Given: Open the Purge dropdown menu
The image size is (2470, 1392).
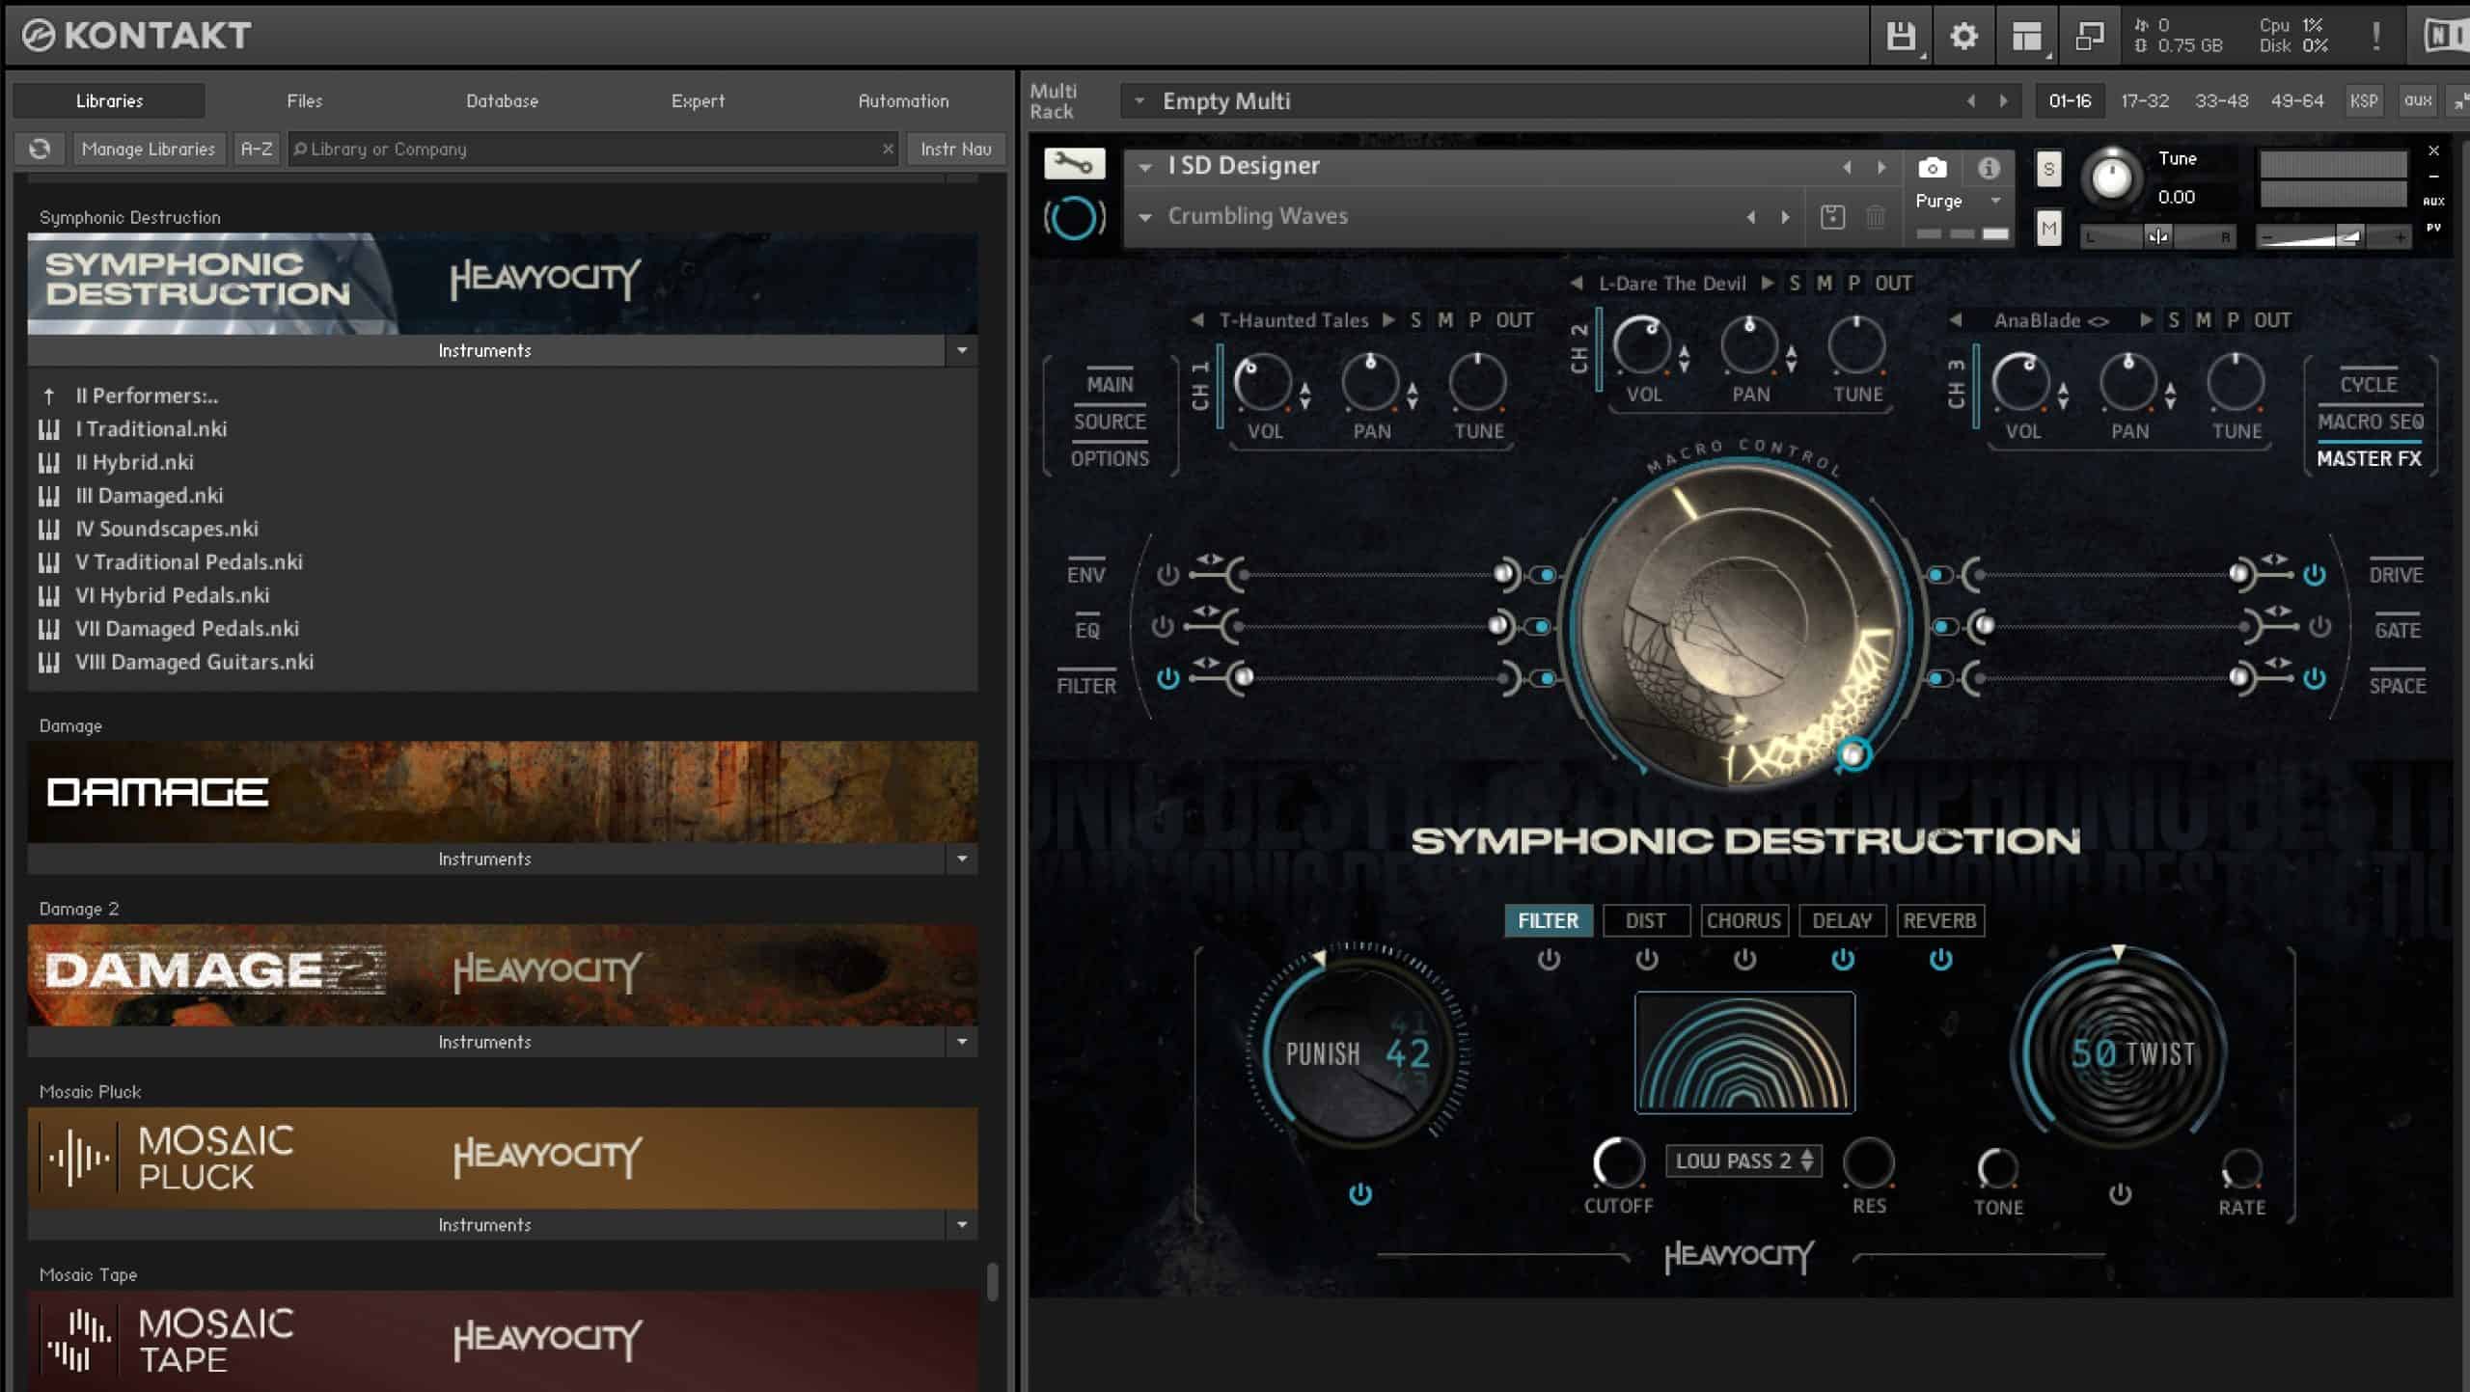Looking at the screenshot, I should point(1995,201).
